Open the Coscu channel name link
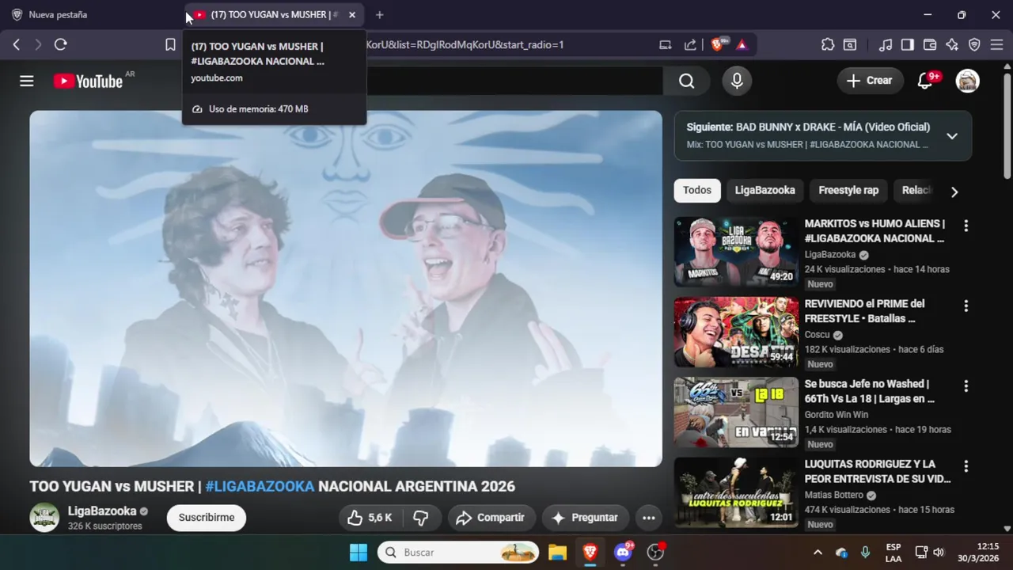Viewport: 1013px width, 570px height. tap(817, 335)
